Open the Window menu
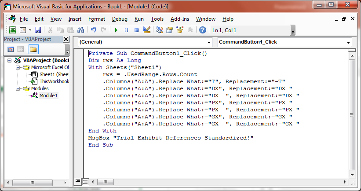This screenshot has width=361, height=191. point(206,19)
